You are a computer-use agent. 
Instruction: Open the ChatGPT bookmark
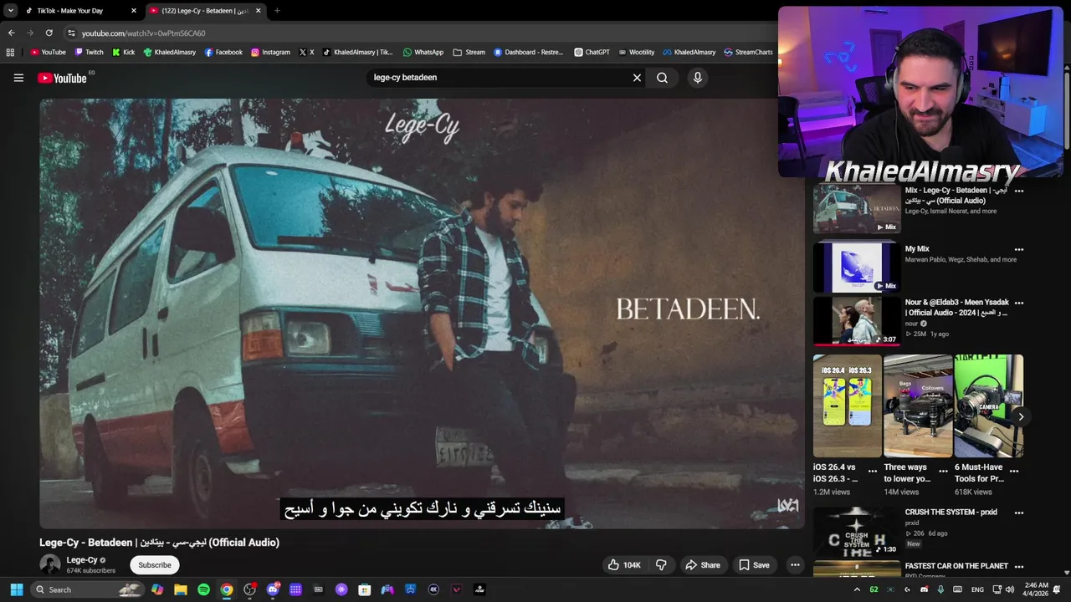[592, 52]
